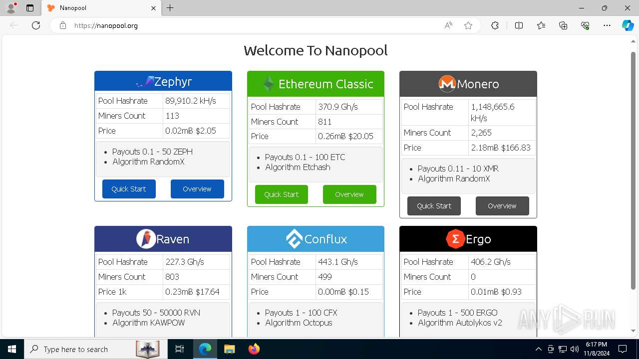Open notification center

coord(623,349)
